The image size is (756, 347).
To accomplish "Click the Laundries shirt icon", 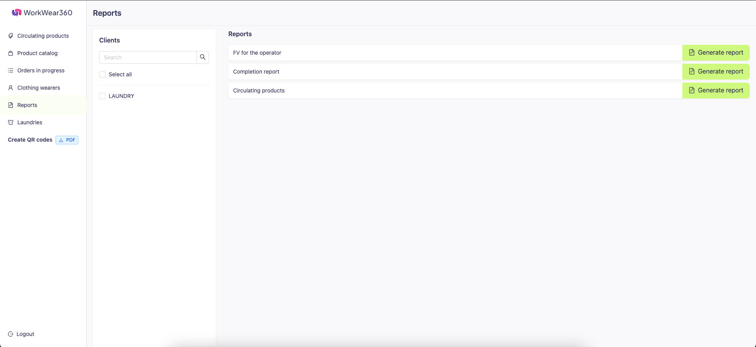I will pos(11,122).
